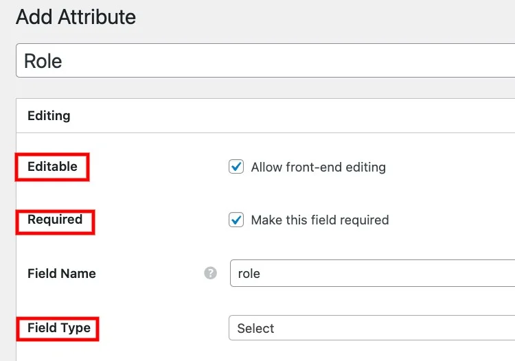
Task: Toggle Allow front-end editing checkbox
Action: click(236, 167)
